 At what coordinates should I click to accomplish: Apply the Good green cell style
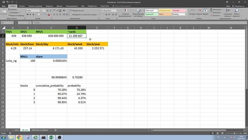[152, 14]
